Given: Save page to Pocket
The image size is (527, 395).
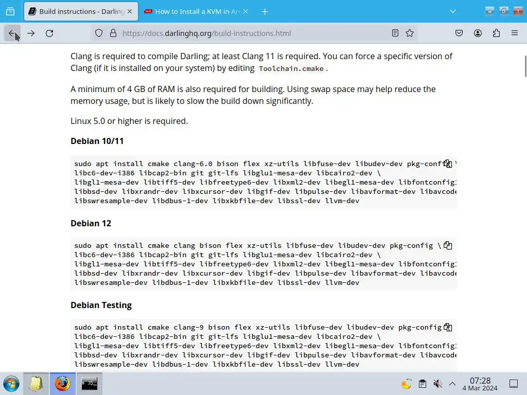Looking at the screenshot, I should [x=459, y=33].
